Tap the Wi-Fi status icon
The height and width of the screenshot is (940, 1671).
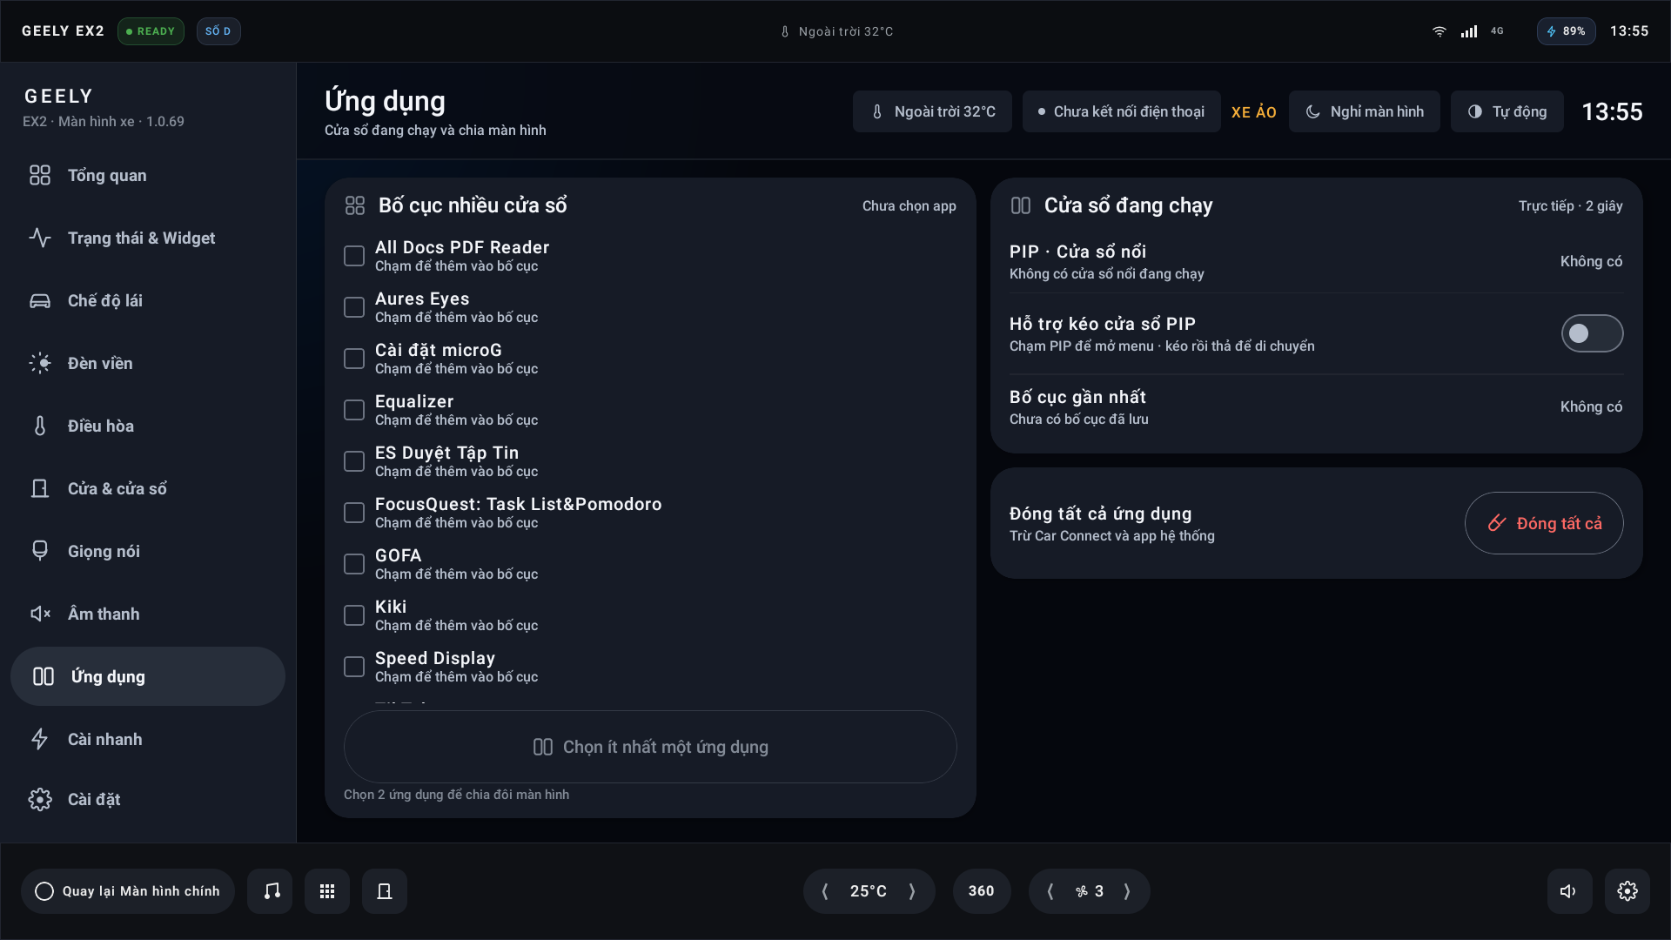[1439, 31]
